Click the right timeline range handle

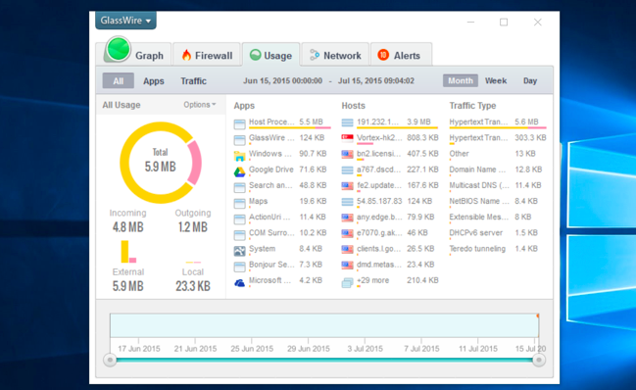tap(539, 360)
